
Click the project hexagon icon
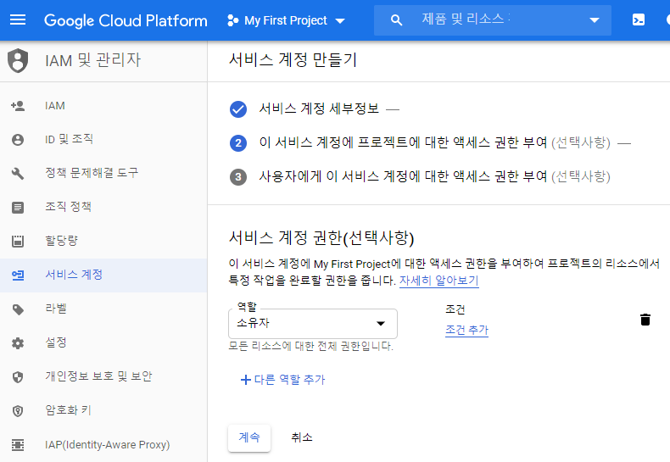point(233,20)
